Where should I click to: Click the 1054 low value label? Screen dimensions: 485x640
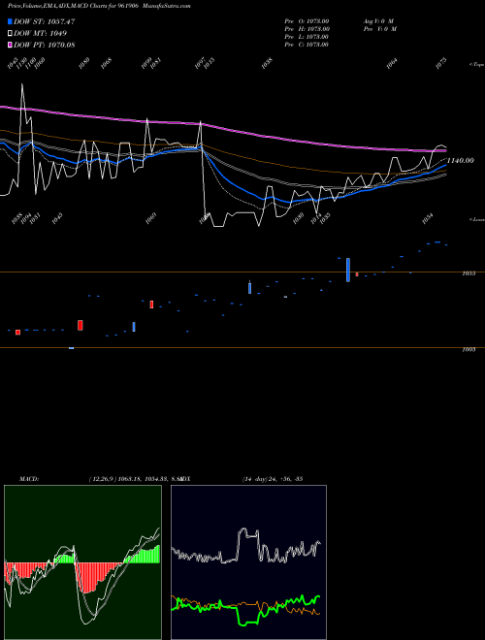(x=428, y=219)
